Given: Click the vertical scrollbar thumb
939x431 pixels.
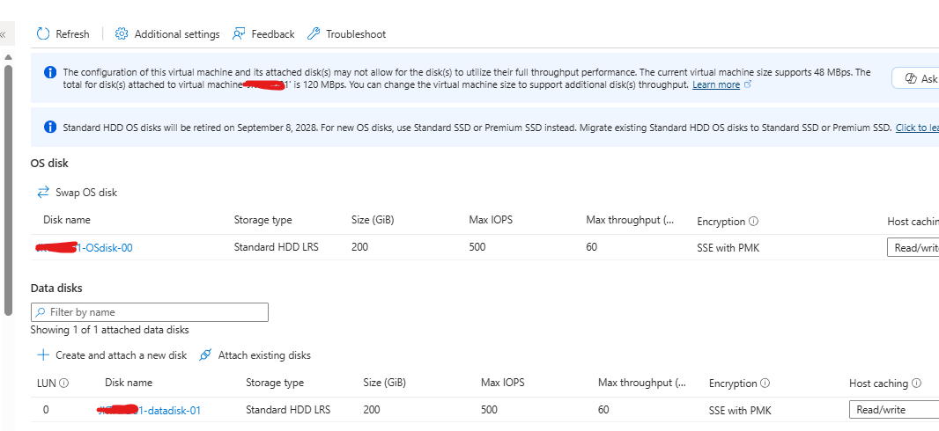Looking at the screenshot, I should coord(8,190).
